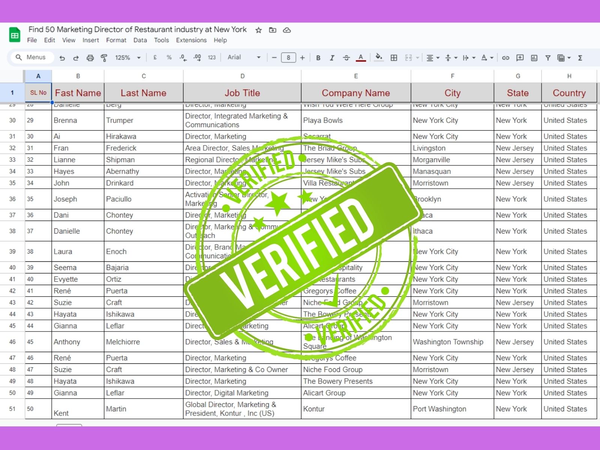The image size is (600, 450).
Task: Click the Menus search button
Action: click(x=31, y=57)
